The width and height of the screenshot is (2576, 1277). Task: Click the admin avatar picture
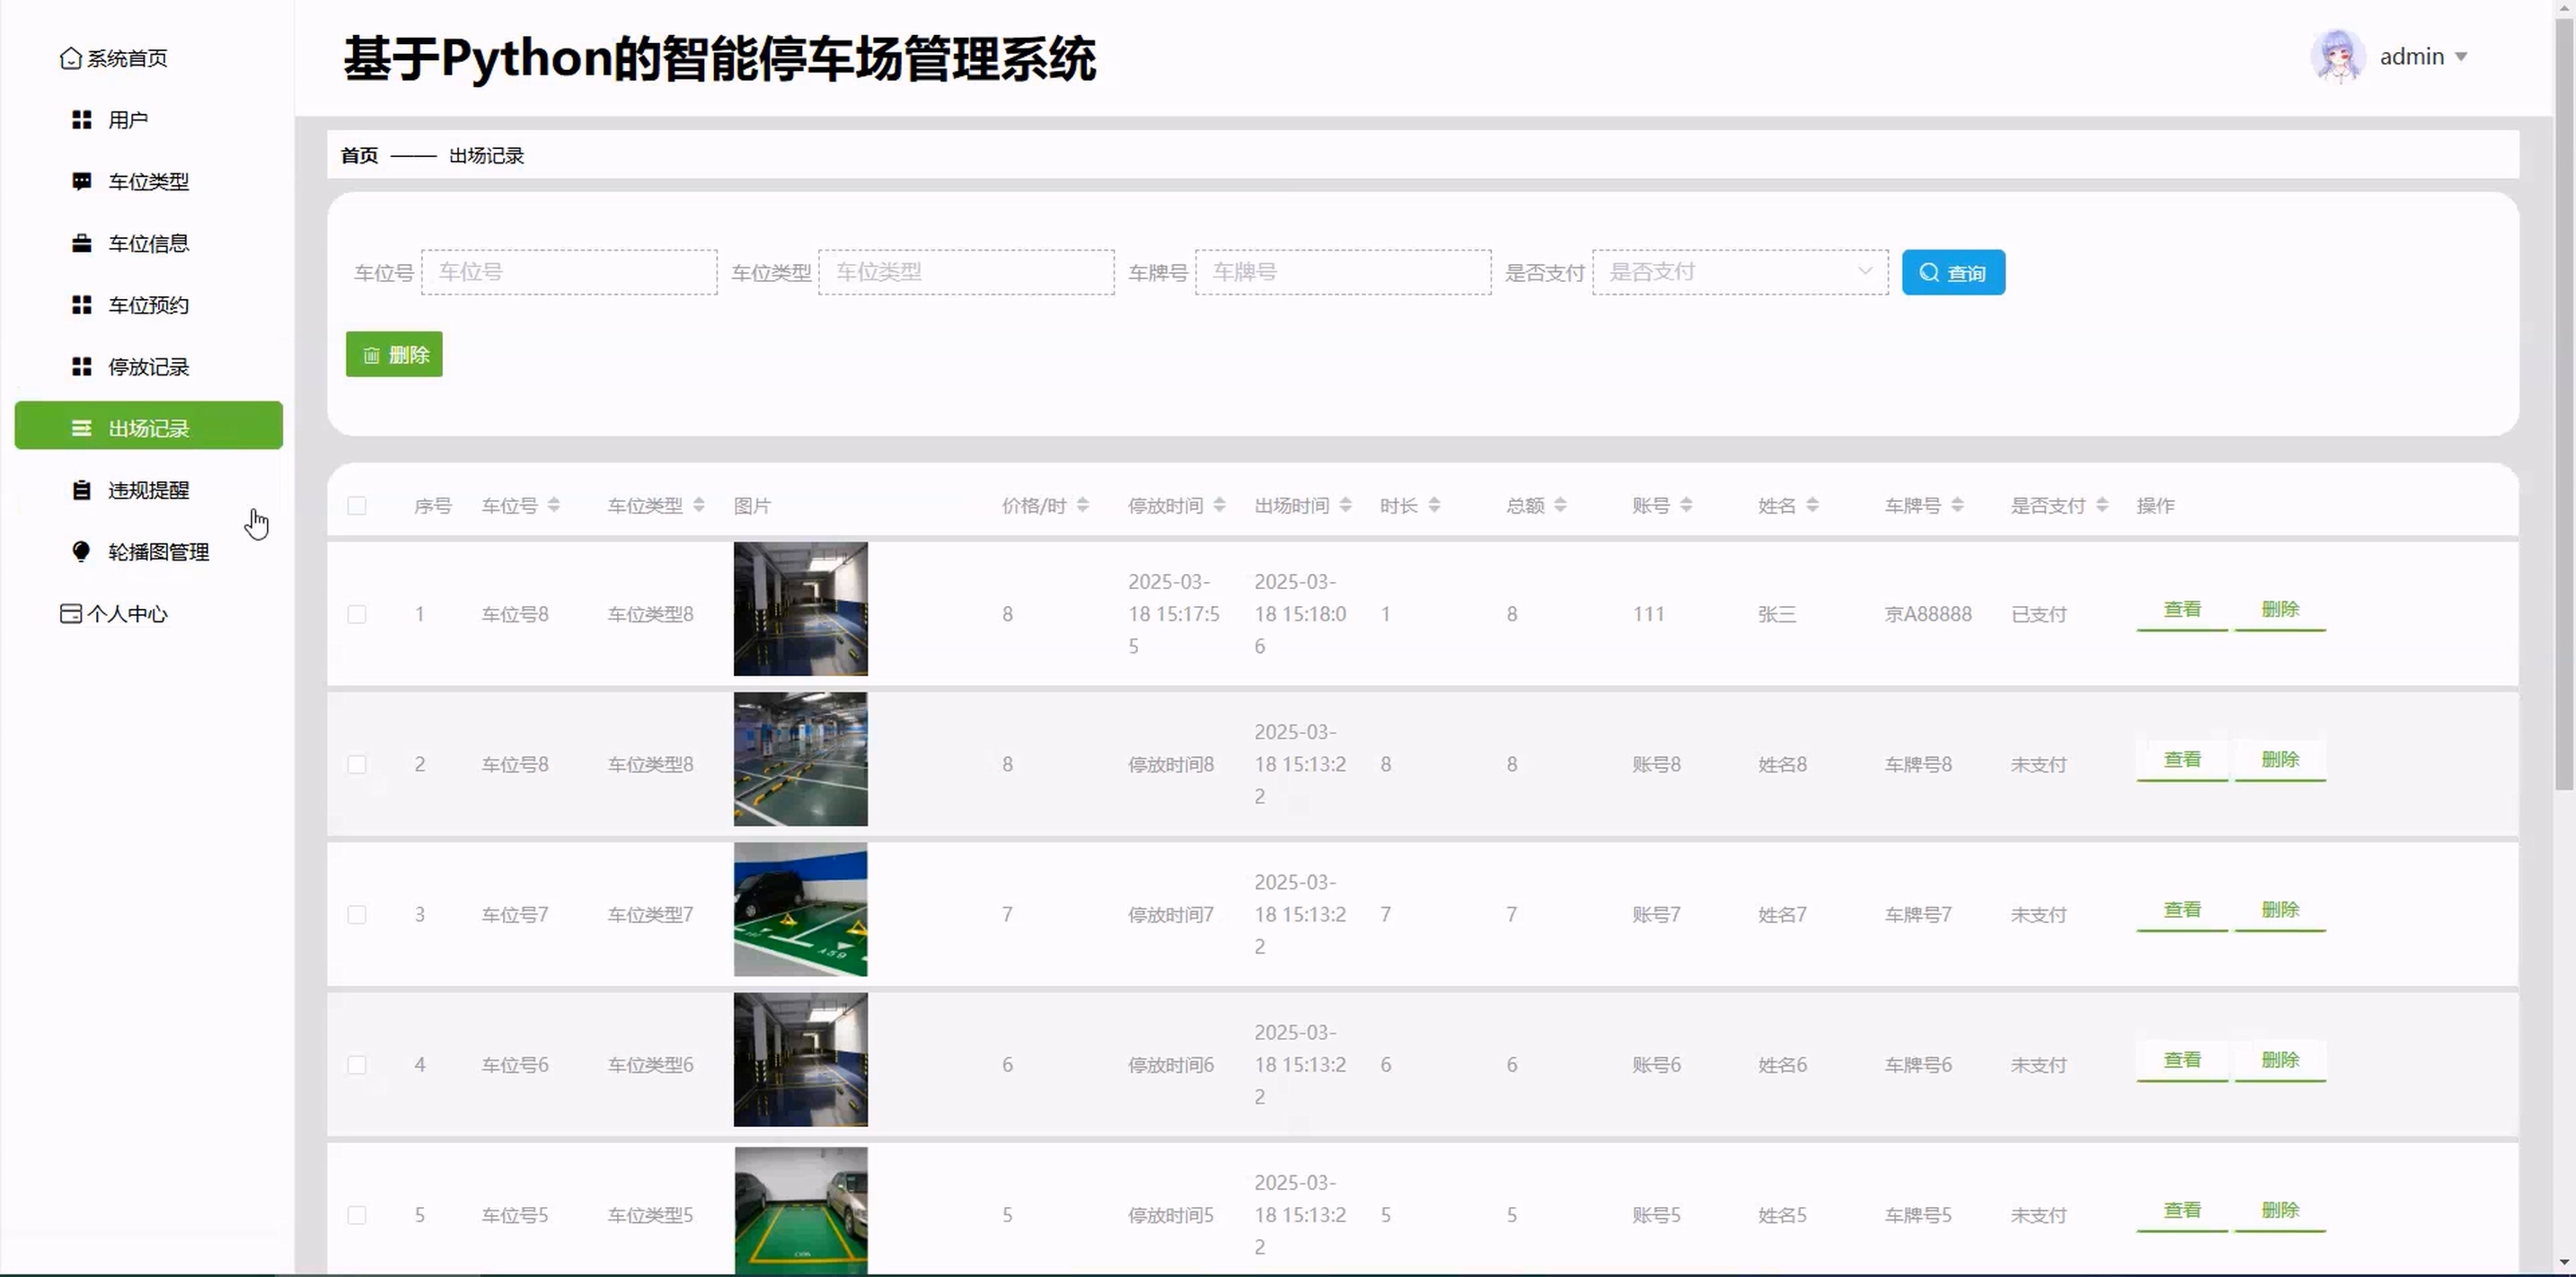2337,56
